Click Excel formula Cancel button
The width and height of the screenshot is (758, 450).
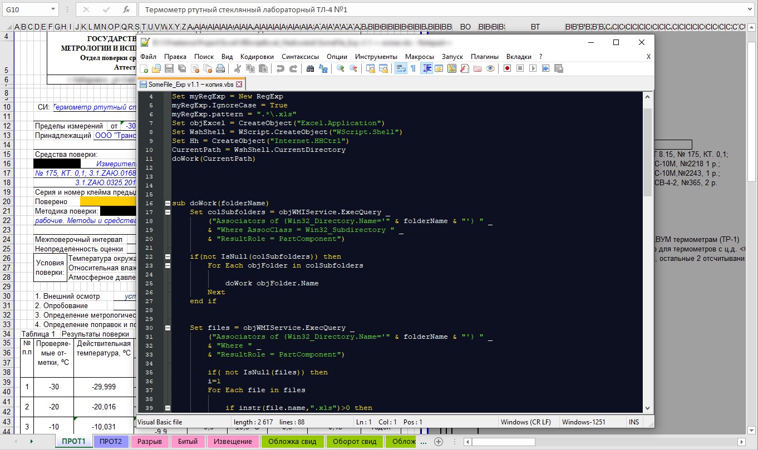click(x=86, y=9)
